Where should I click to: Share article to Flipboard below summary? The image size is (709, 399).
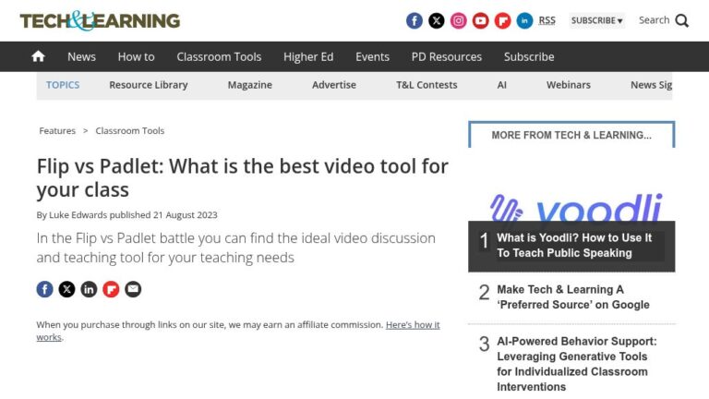click(111, 289)
